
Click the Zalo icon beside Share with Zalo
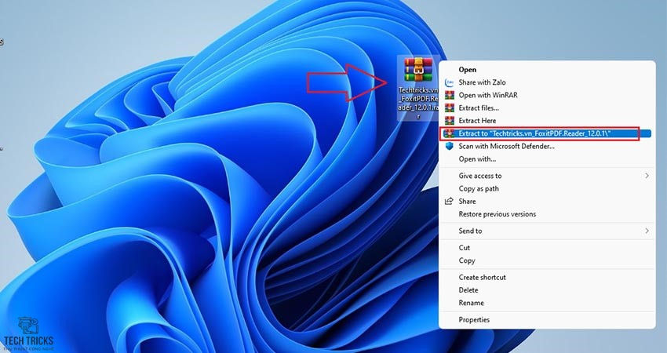tap(449, 82)
